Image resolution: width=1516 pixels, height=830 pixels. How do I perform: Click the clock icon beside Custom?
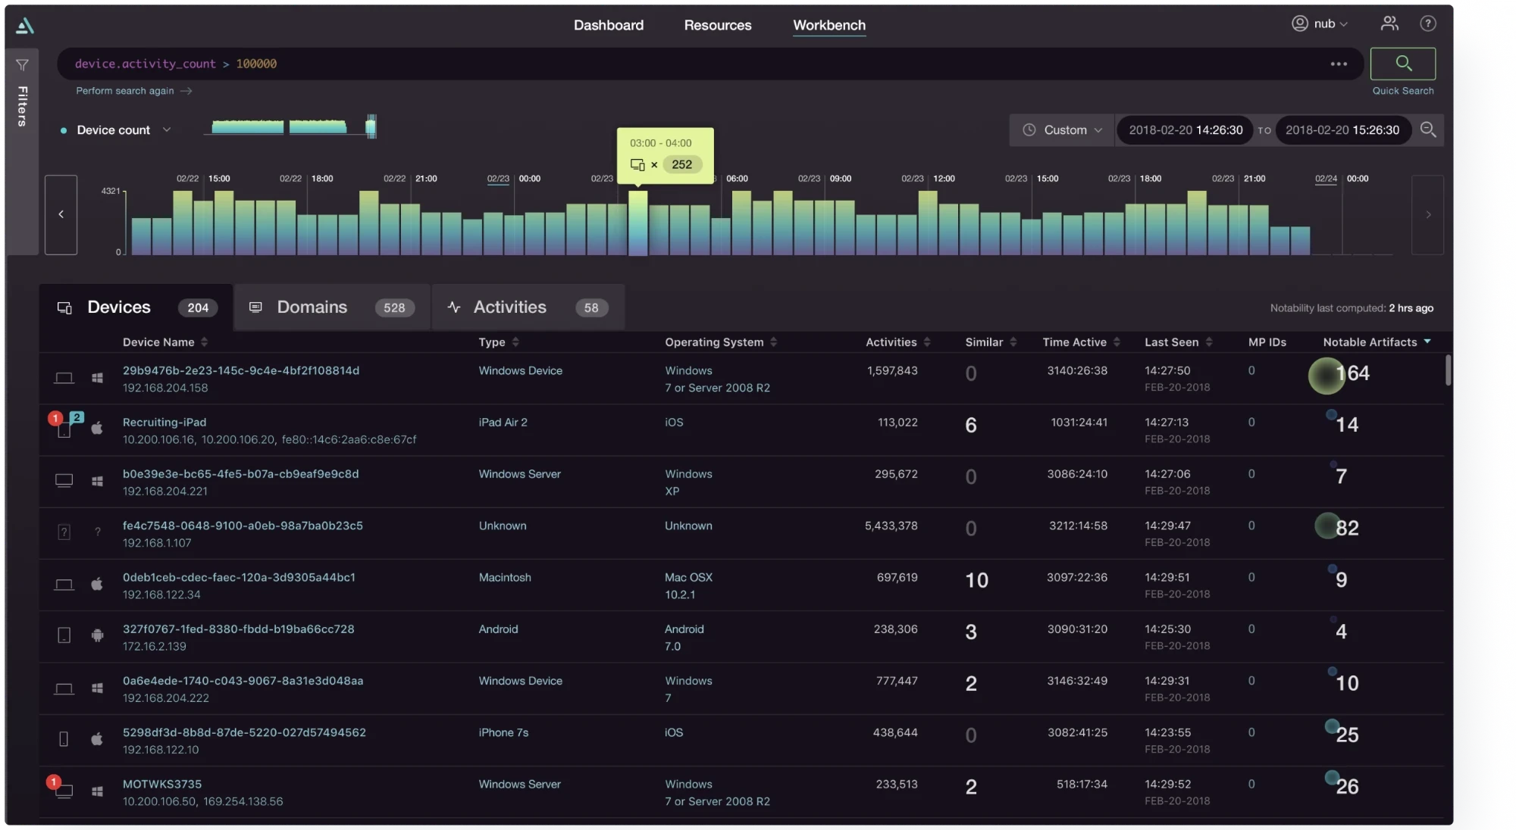(1029, 129)
